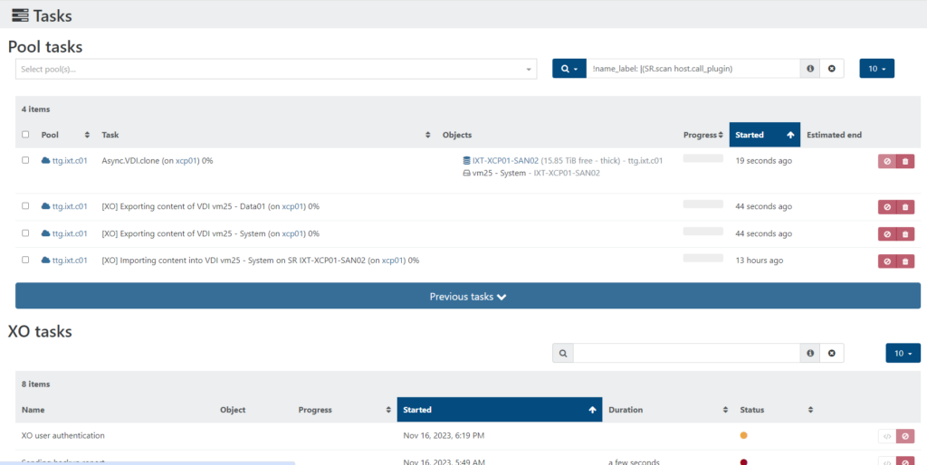Show filter syntax info for pool tasks
927x465 pixels.
(810, 69)
